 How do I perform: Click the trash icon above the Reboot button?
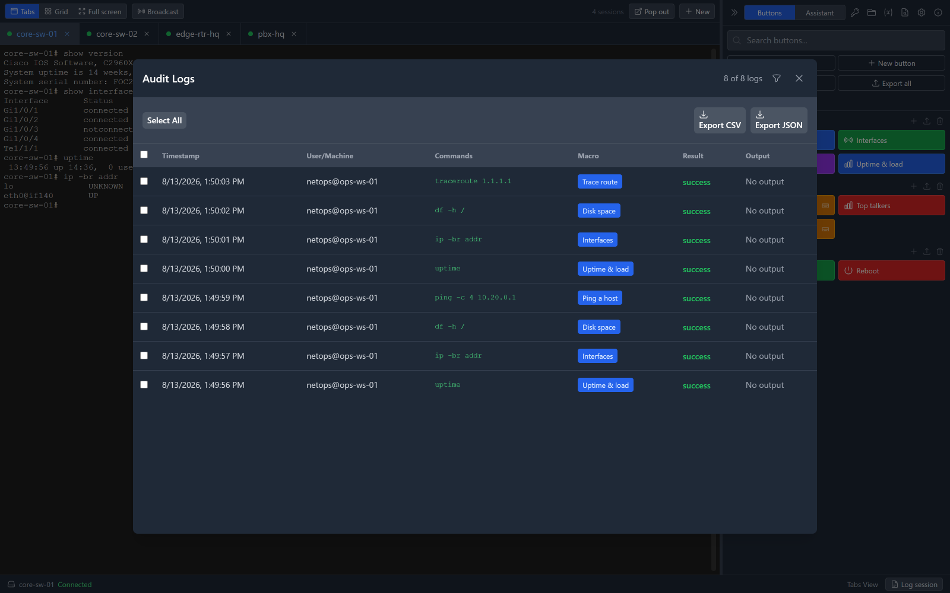[x=940, y=251]
